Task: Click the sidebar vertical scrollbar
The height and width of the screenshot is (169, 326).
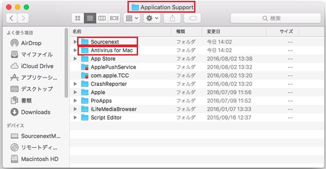Action: [x=66, y=62]
